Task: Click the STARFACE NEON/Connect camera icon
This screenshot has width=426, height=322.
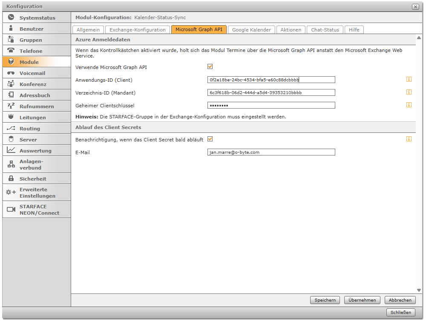Action: pos(11,210)
